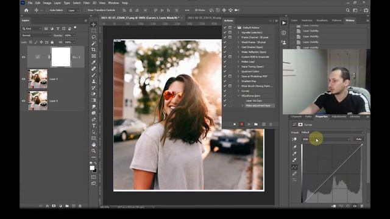Click the Share icon at top right
Image resolution: width=390 pixels, height=219 pixels.
[x=366, y=10]
